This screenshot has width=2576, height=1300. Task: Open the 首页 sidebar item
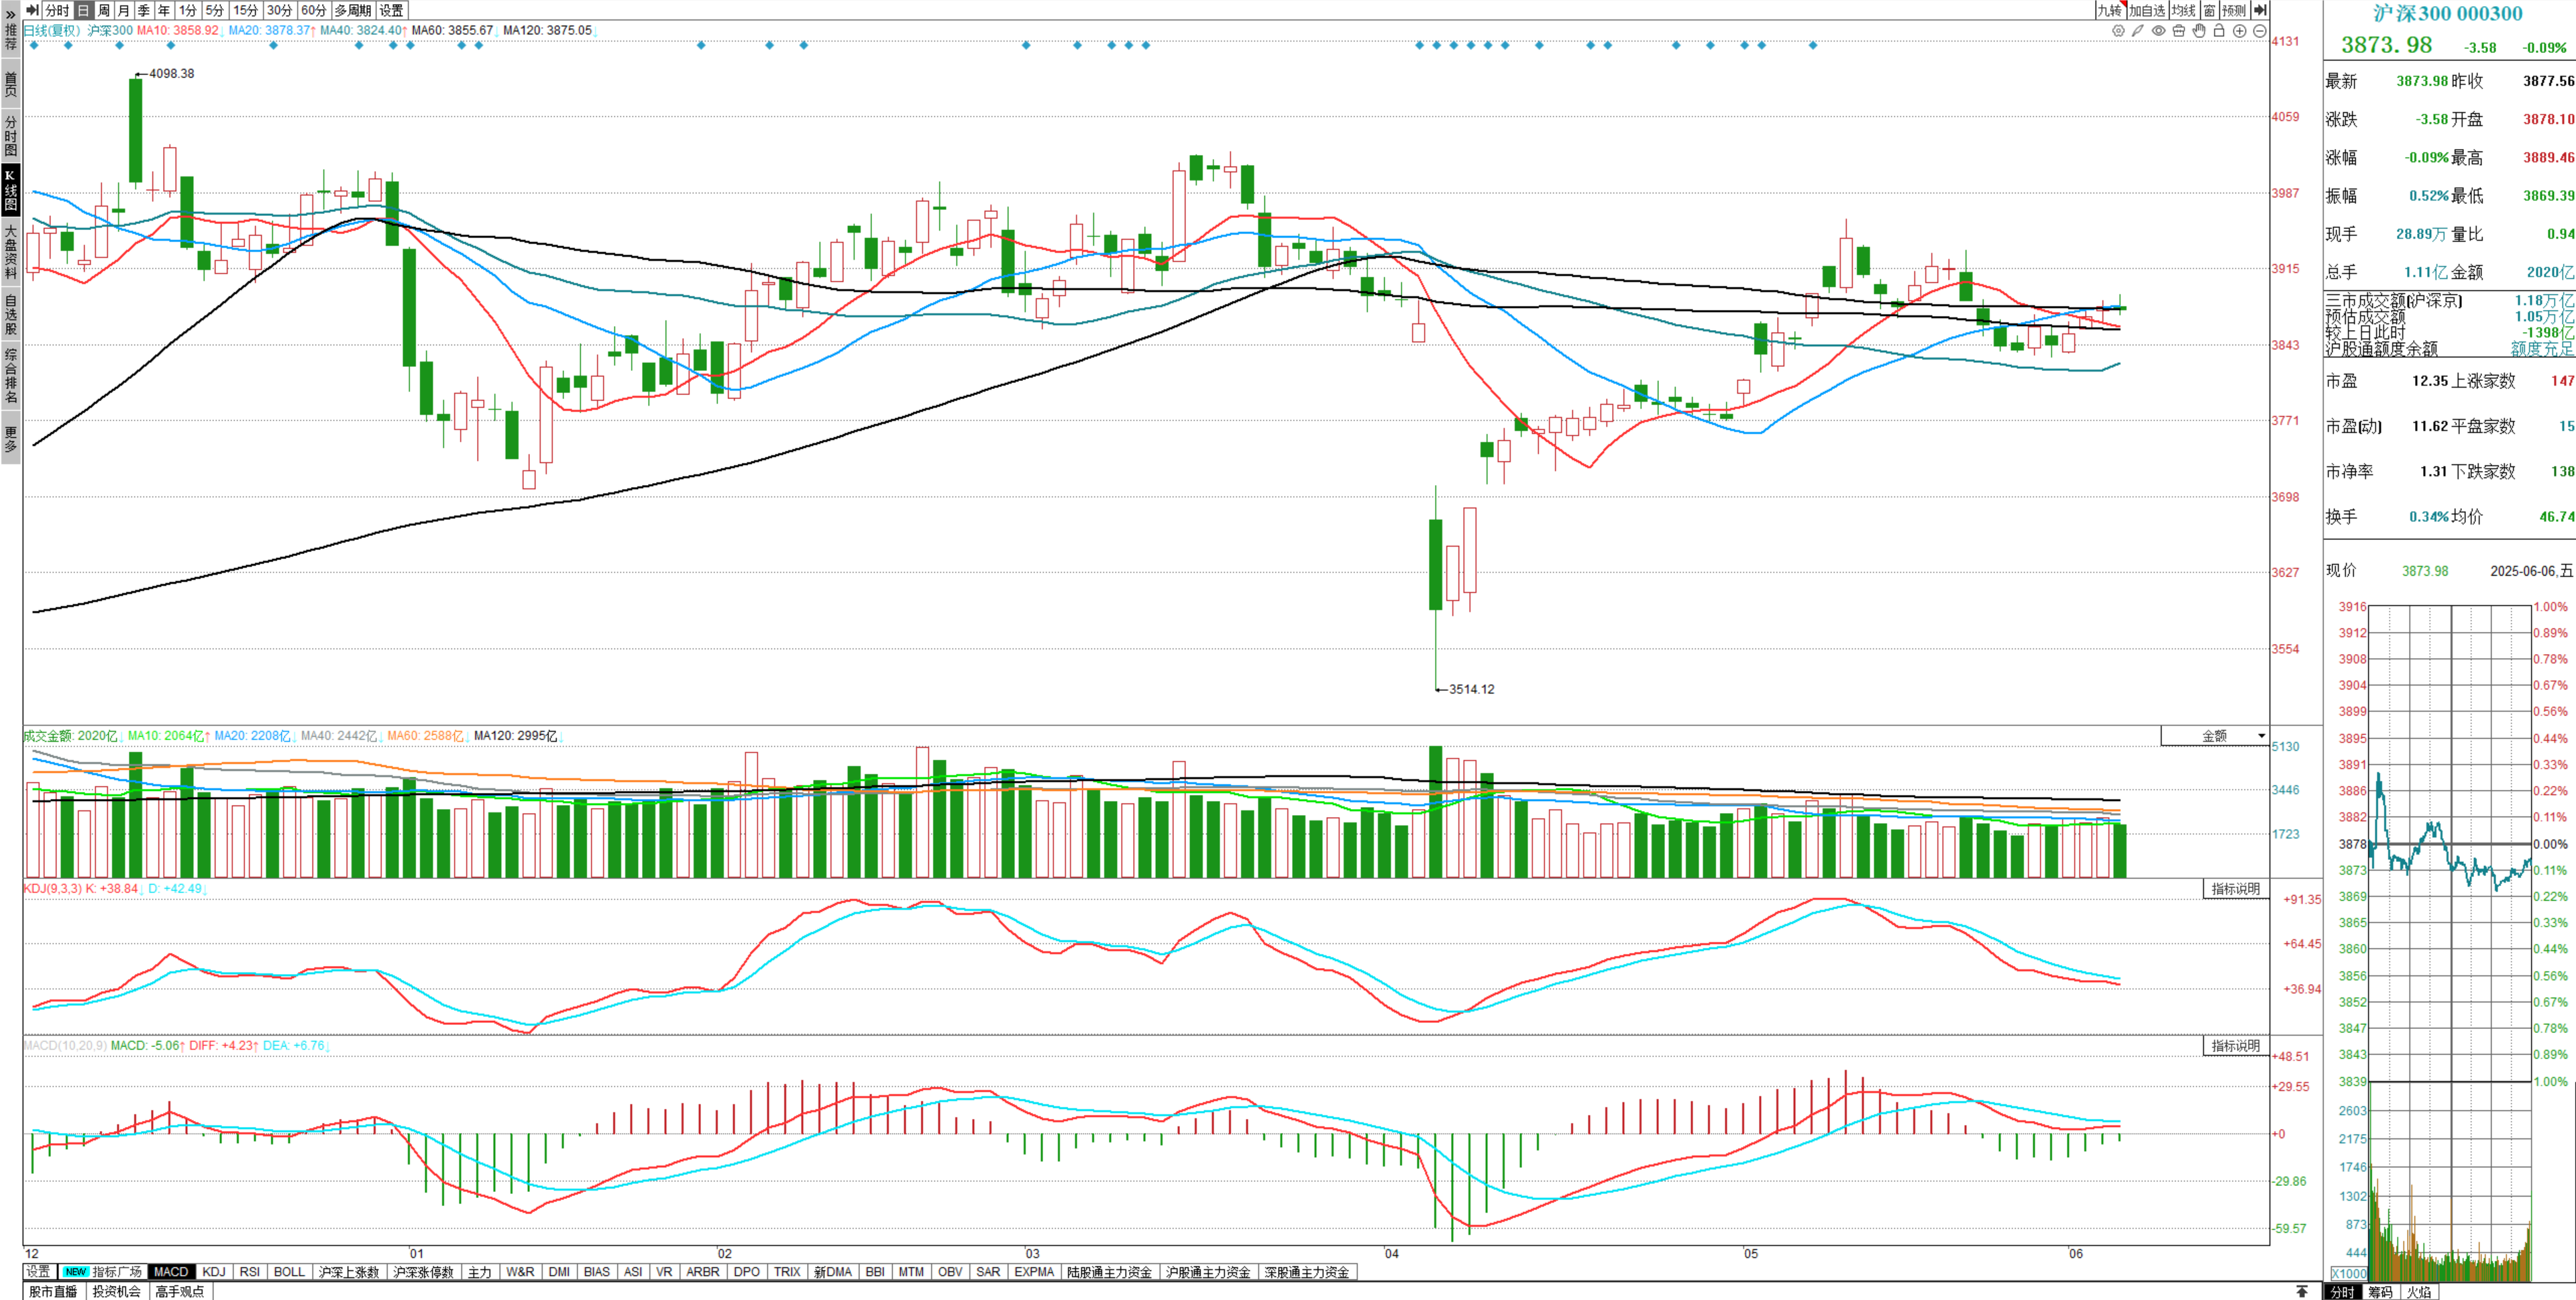tap(10, 84)
